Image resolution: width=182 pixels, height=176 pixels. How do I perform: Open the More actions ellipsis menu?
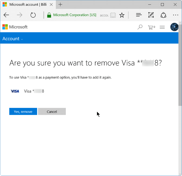[x=175, y=15]
